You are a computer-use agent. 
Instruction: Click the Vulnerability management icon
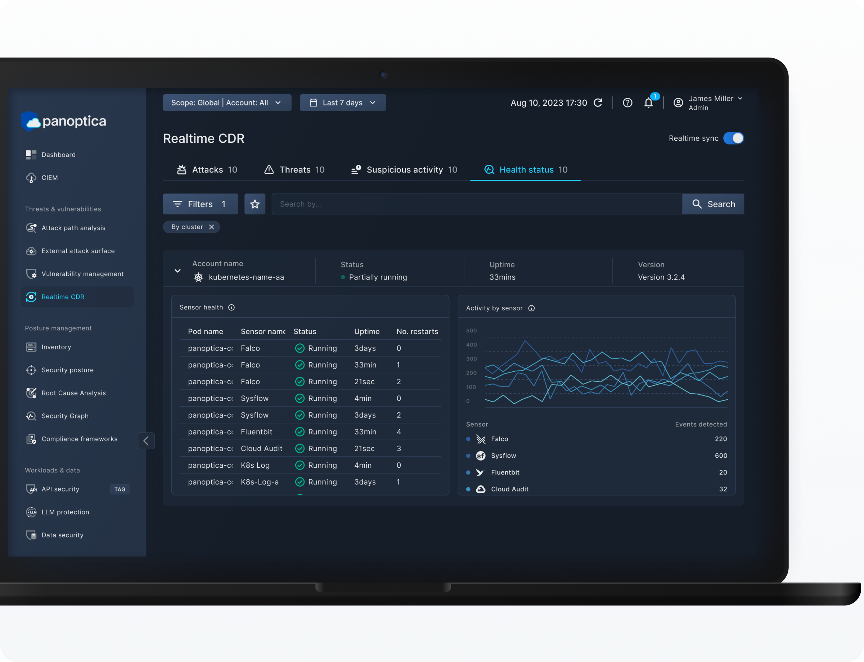click(x=31, y=274)
